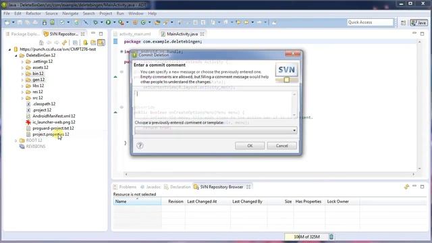Click the External Tools run icon
The image size is (432, 243).
121,22
